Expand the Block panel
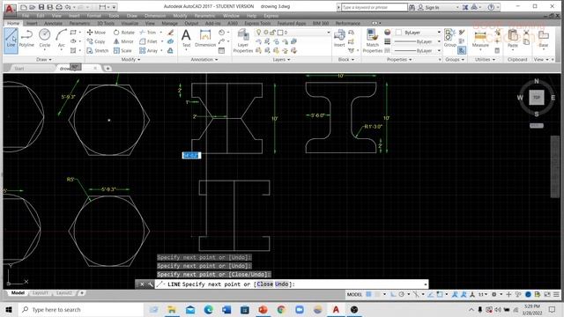This screenshot has width=564, height=317. click(346, 59)
